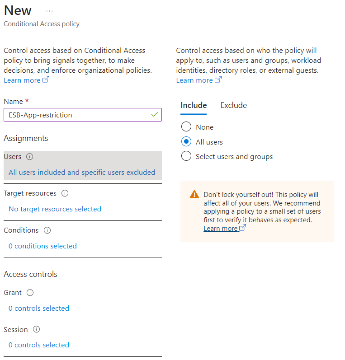345x360 pixels.
Task: Open Grant's 0 controls selected link
Action: (39, 309)
